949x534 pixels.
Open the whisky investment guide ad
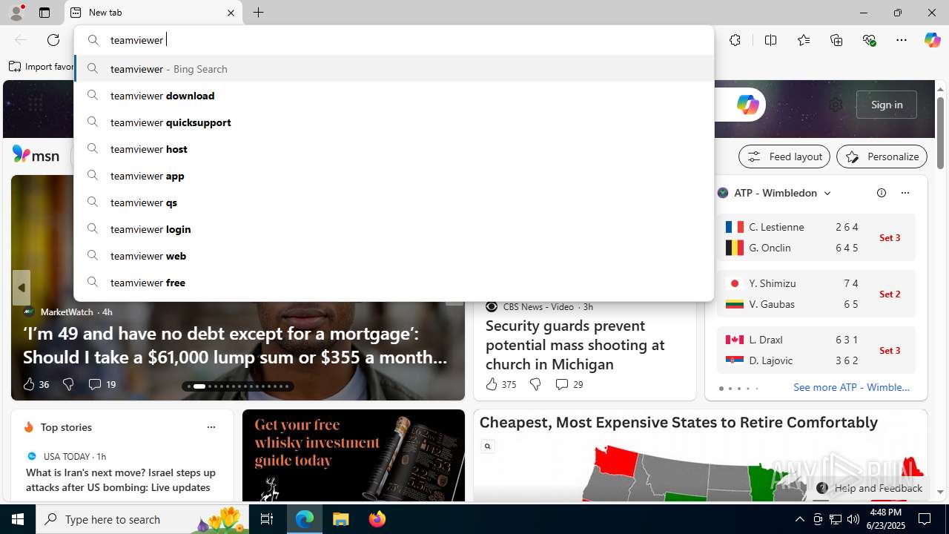coord(354,455)
